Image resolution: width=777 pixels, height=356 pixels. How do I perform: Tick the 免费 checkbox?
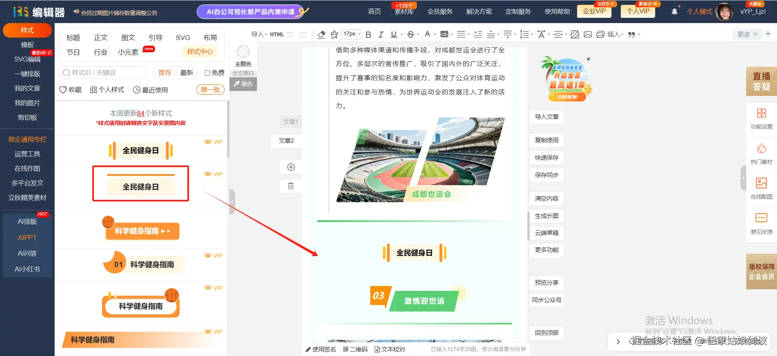coord(207,73)
